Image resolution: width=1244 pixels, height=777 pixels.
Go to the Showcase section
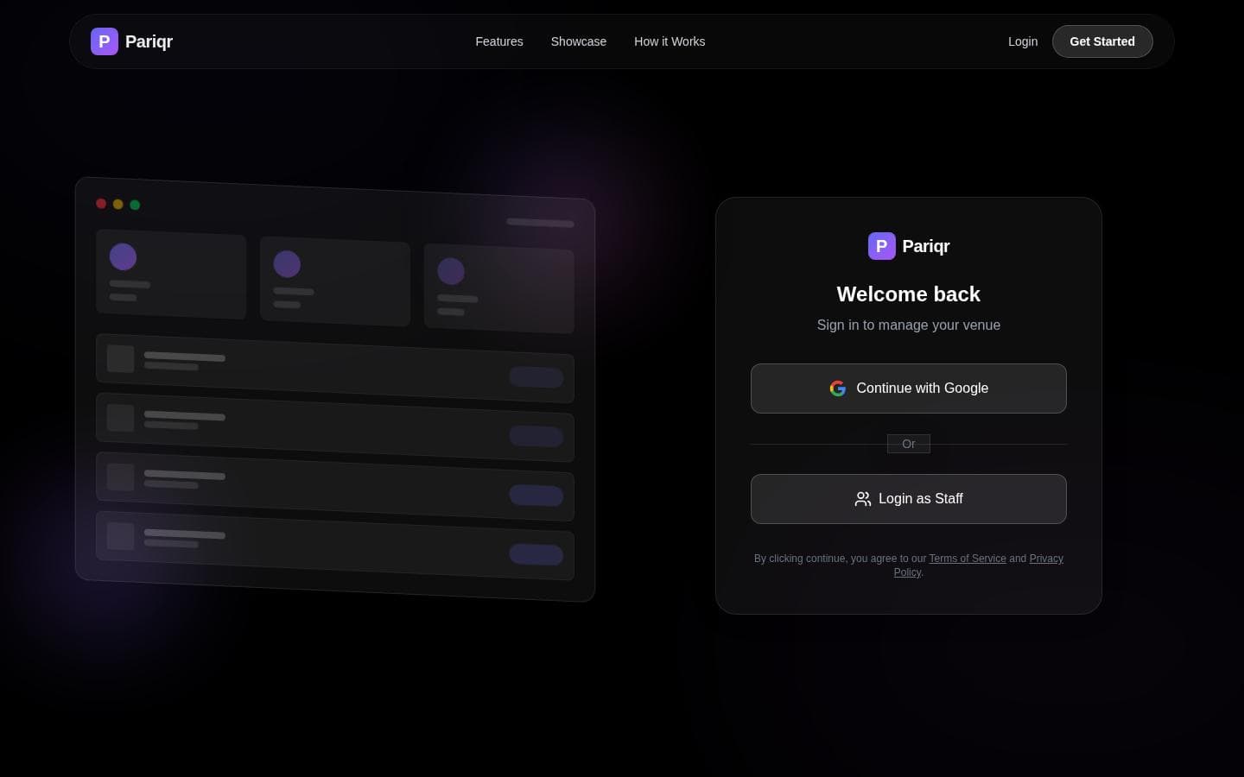coord(579,41)
